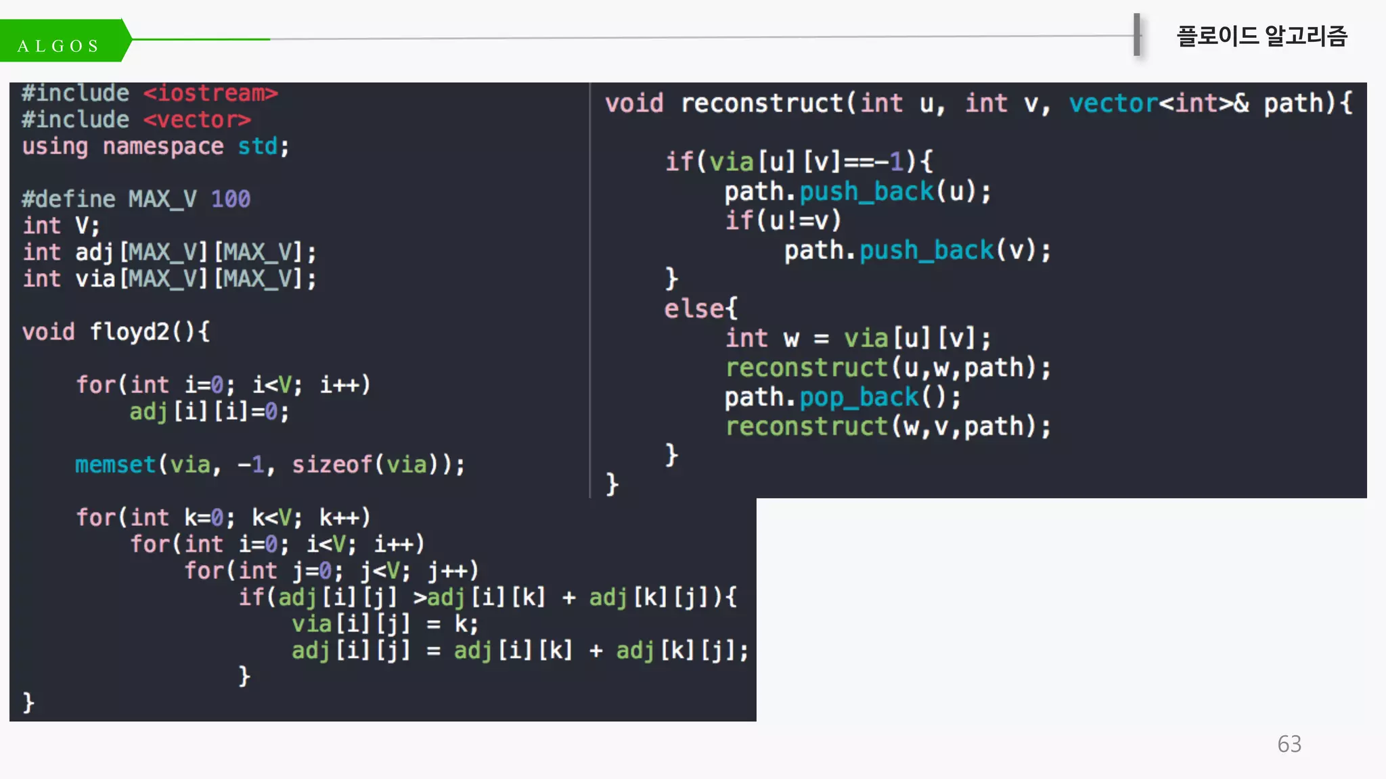Click the 'void floyd2(){' function header

(116, 331)
